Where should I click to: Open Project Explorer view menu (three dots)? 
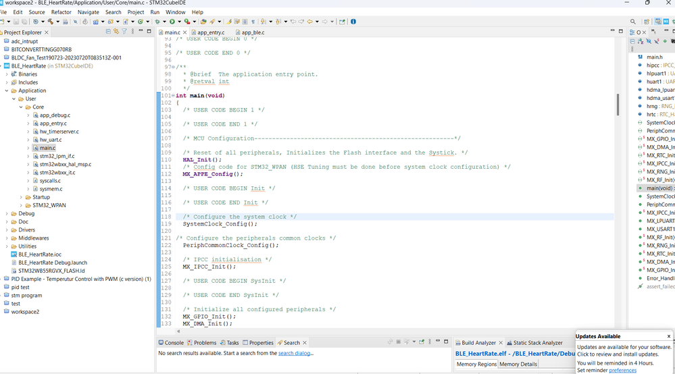tap(132, 31)
